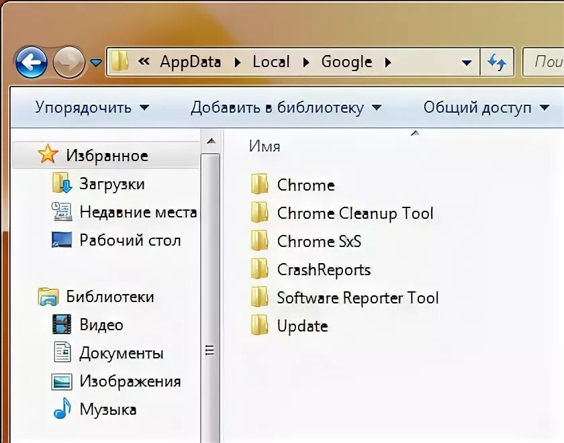564x443 pixels.
Task: Open the Chrome folder icon
Action: [261, 185]
